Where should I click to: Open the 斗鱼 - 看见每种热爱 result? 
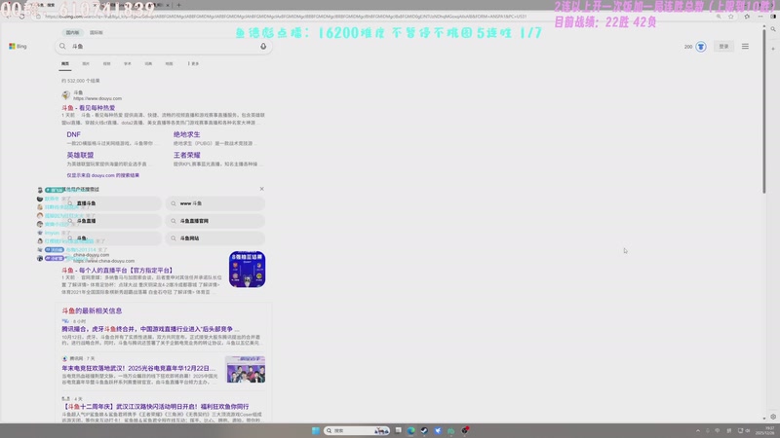(x=89, y=108)
